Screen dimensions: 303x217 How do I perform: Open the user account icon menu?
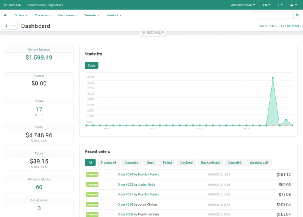[x=293, y=5]
